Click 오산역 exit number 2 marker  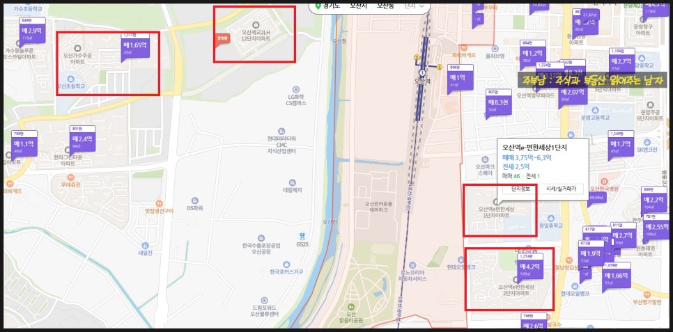click(415, 58)
